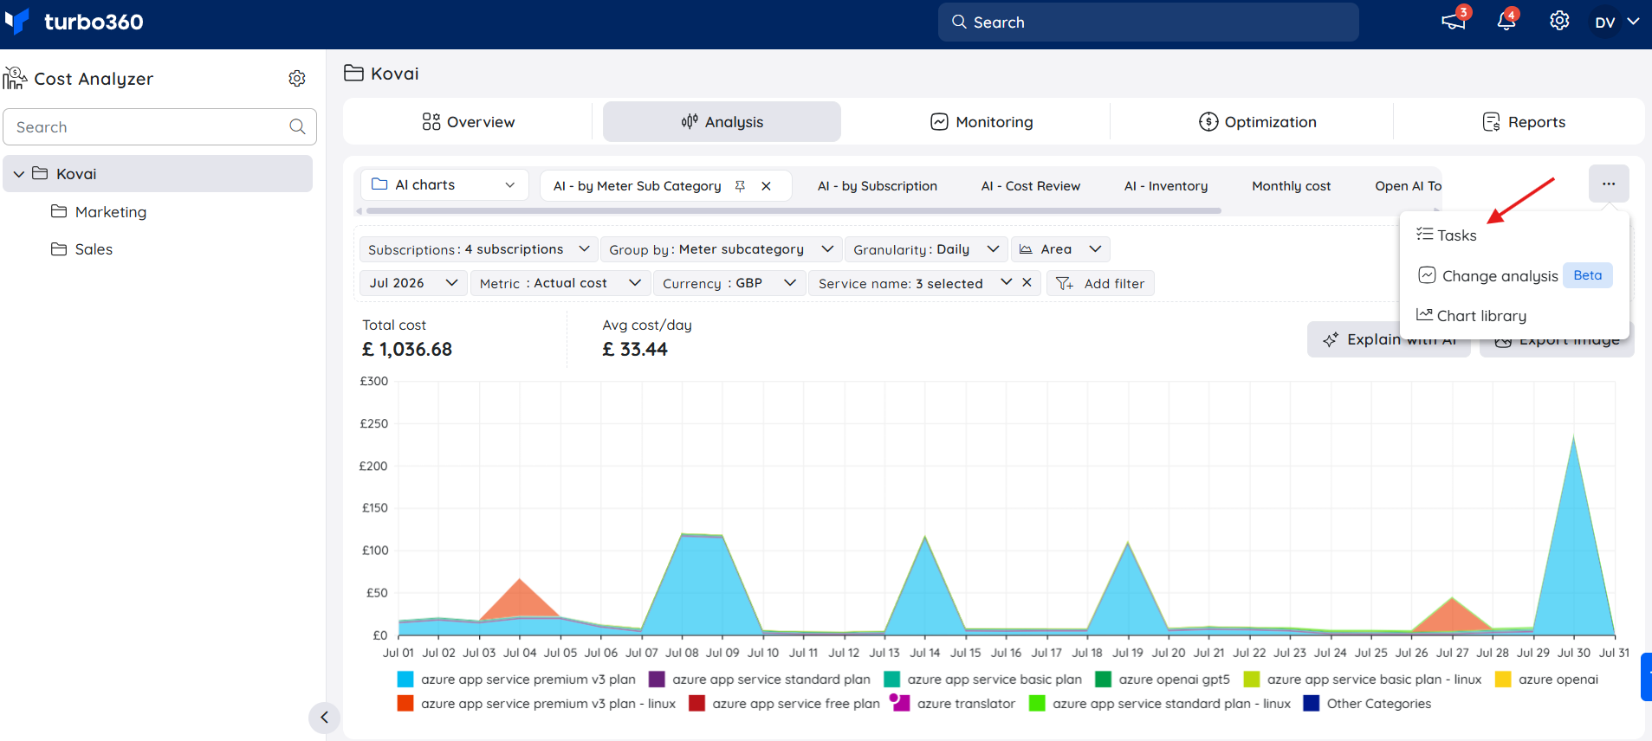This screenshot has height=741, width=1652.
Task: Click the sidebar search magnifier icon
Action: 297,126
